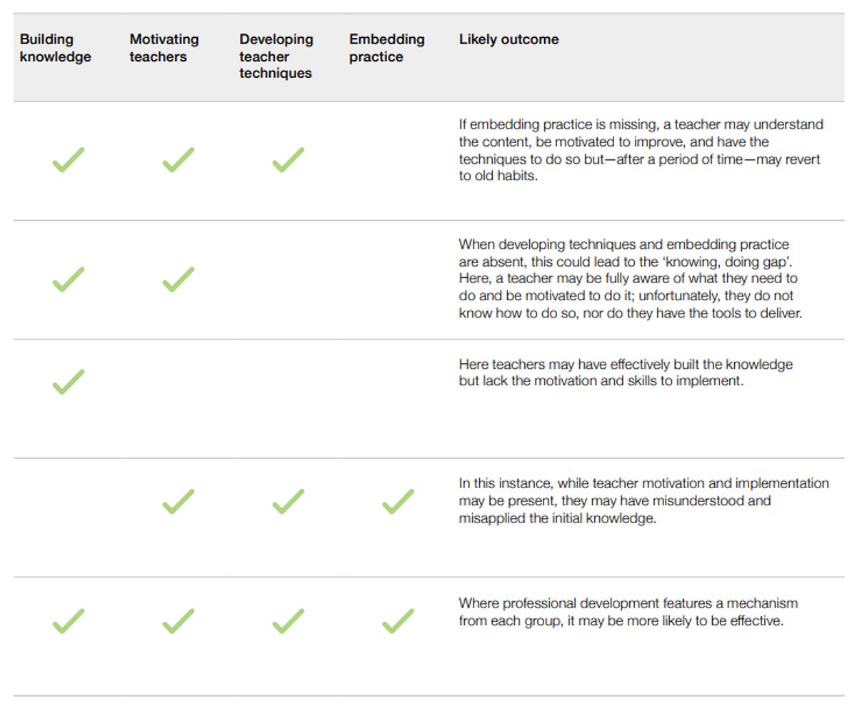Select the Motivating teachers column header
857x709 pixels.
pos(164,48)
